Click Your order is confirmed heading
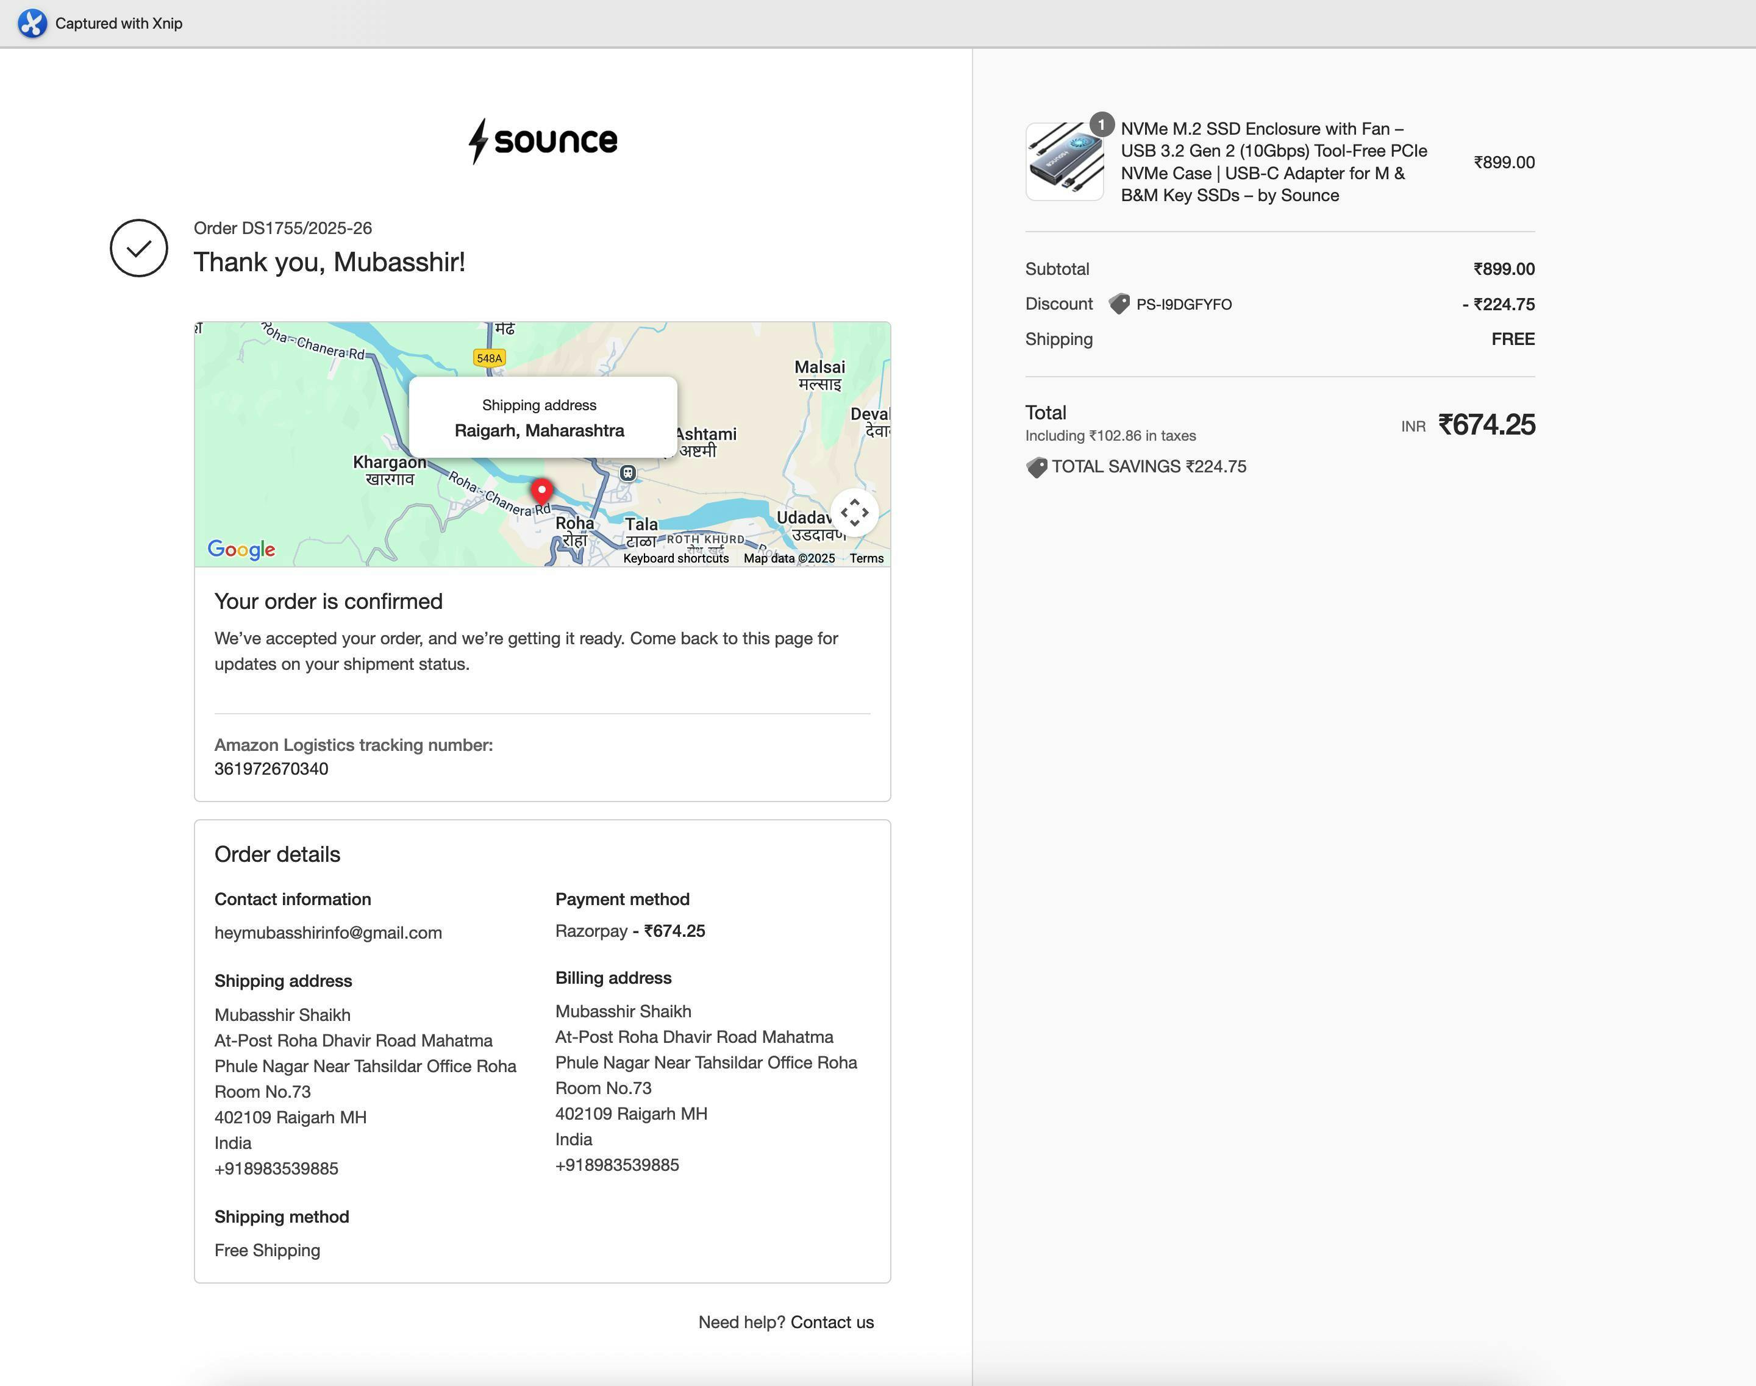The height and width of the screenshot is (1386, 1756). (328, 602)
